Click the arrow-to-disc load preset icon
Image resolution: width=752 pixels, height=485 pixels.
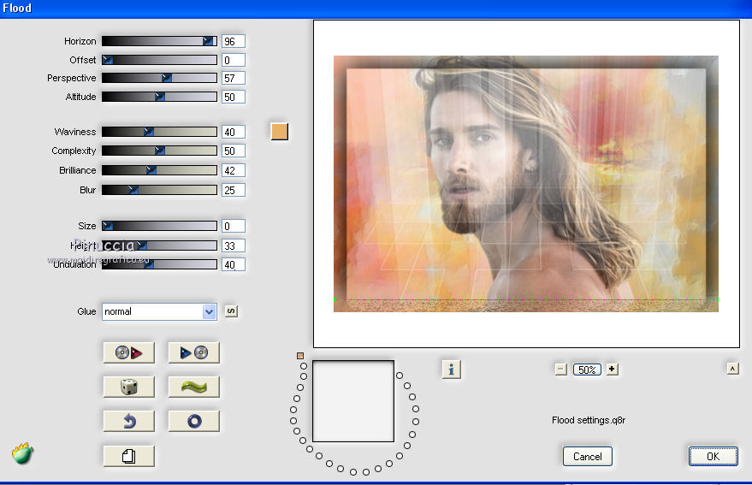click(x=193, y=352)
